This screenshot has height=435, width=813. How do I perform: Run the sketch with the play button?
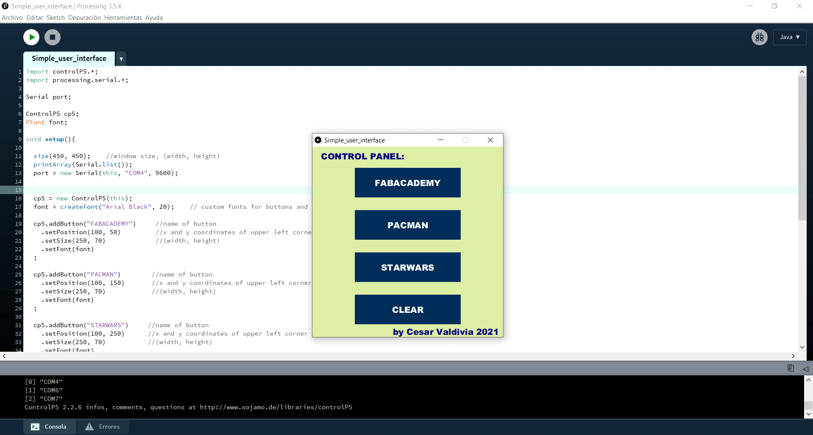(31, 37)
